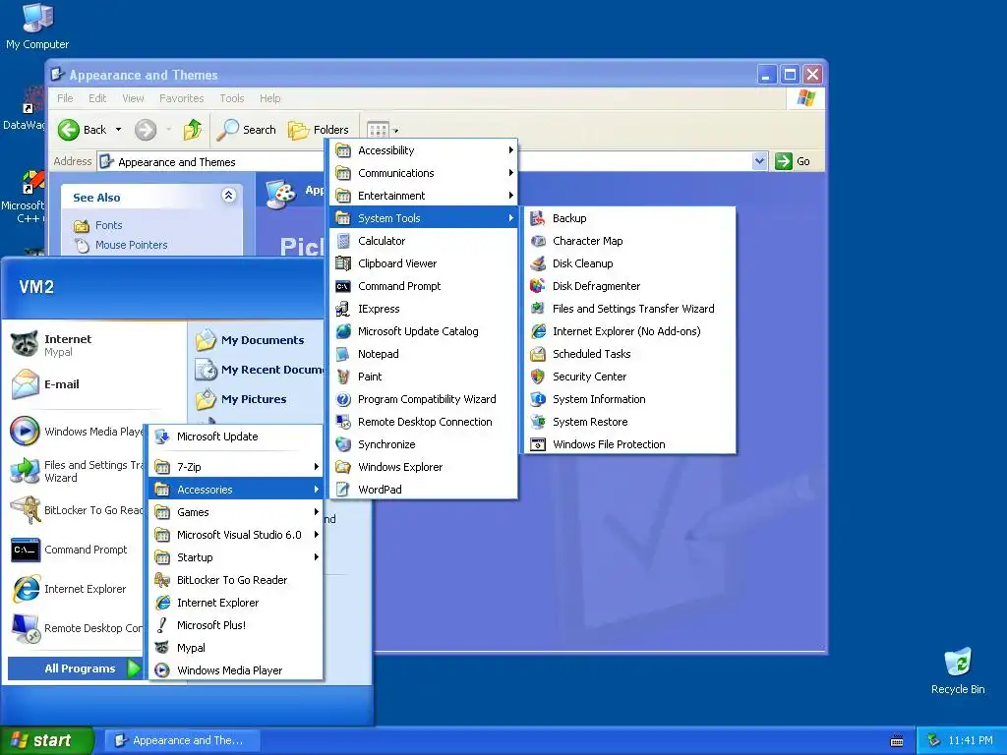Expand the Entertainment submenu

[x=424, y=196]
